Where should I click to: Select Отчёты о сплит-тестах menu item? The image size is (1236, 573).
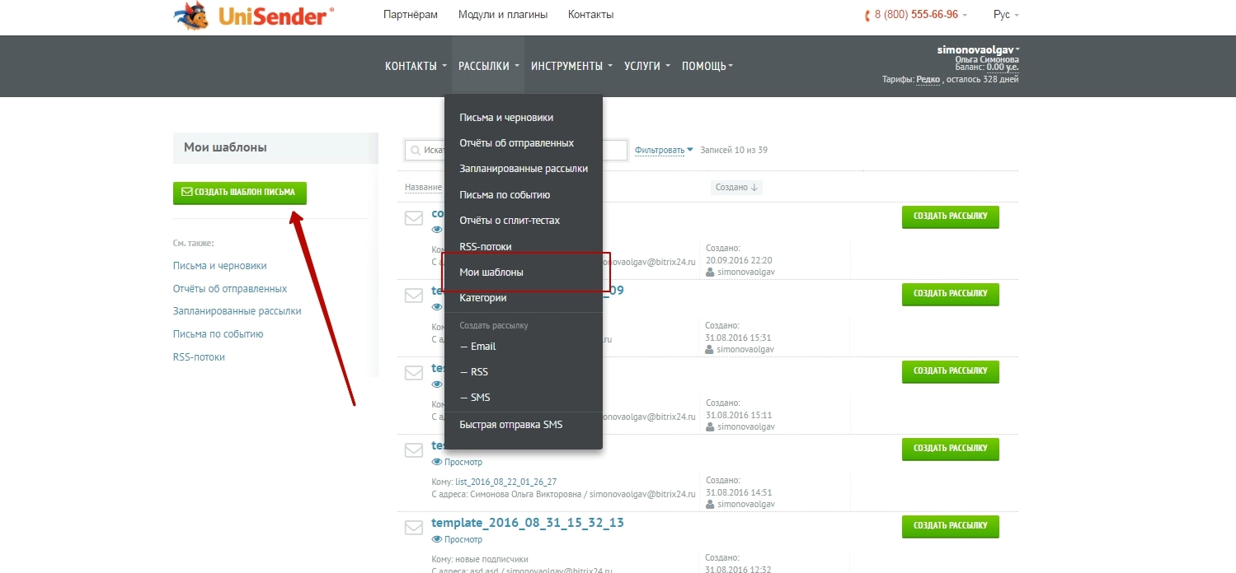[510, 221]
